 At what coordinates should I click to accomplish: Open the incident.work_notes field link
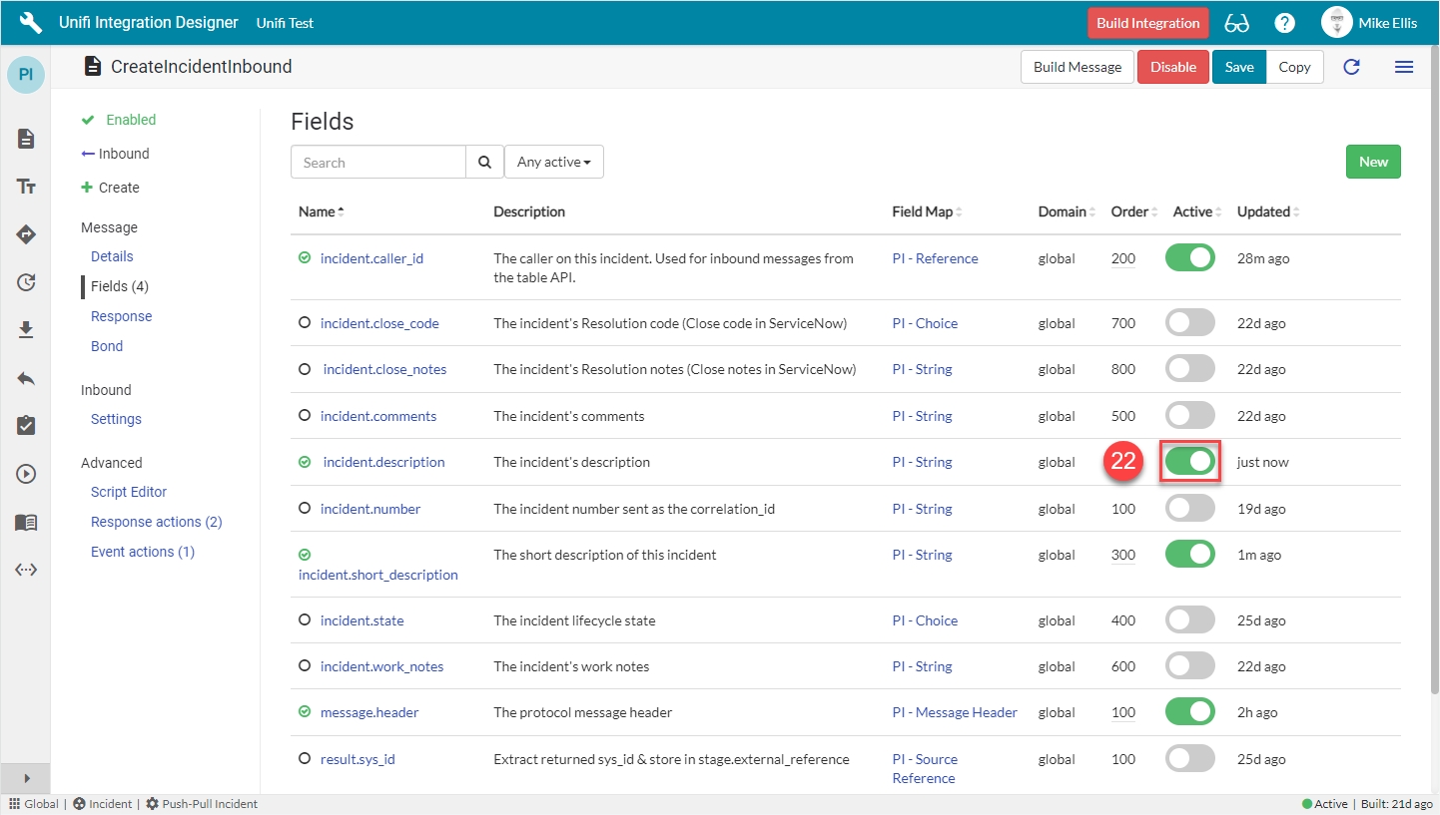pyautogui.click(x=381, y=666)
